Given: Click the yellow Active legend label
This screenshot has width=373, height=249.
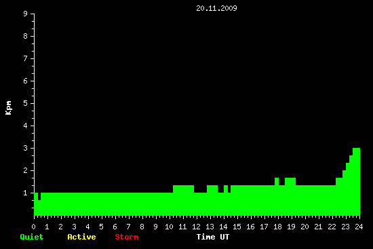Looking at the screenshot, I should [x=81, y=237].
